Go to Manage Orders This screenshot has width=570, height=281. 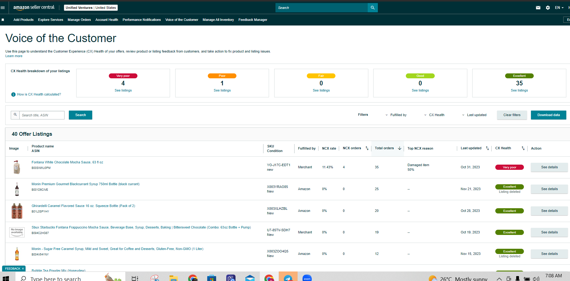click(x=79, y=20)
